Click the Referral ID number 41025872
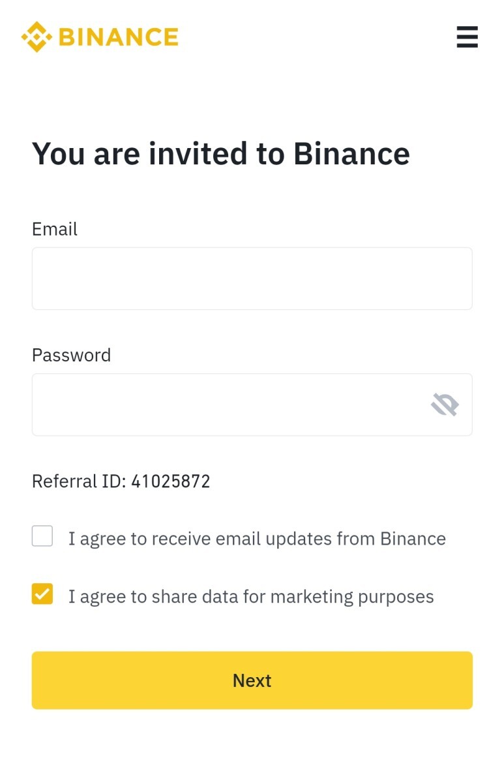 click(x=171, y=481)
